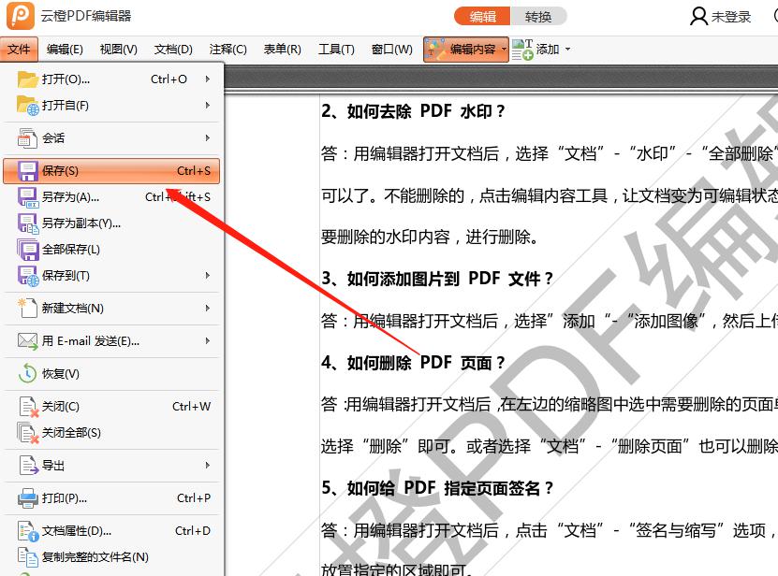Image resolution: width=778 pixels, height=576 pixels.
Task: Expand the 会话 submenu arrow
Action: click(x=208, y=137)
